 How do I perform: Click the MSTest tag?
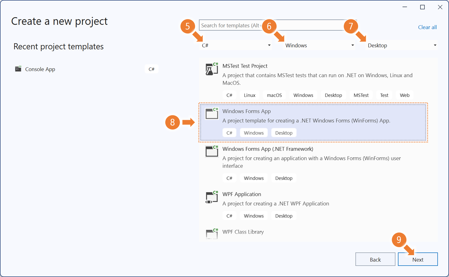(361, 95)
